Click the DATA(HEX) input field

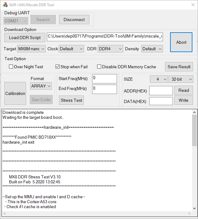[x=161, y=101]
